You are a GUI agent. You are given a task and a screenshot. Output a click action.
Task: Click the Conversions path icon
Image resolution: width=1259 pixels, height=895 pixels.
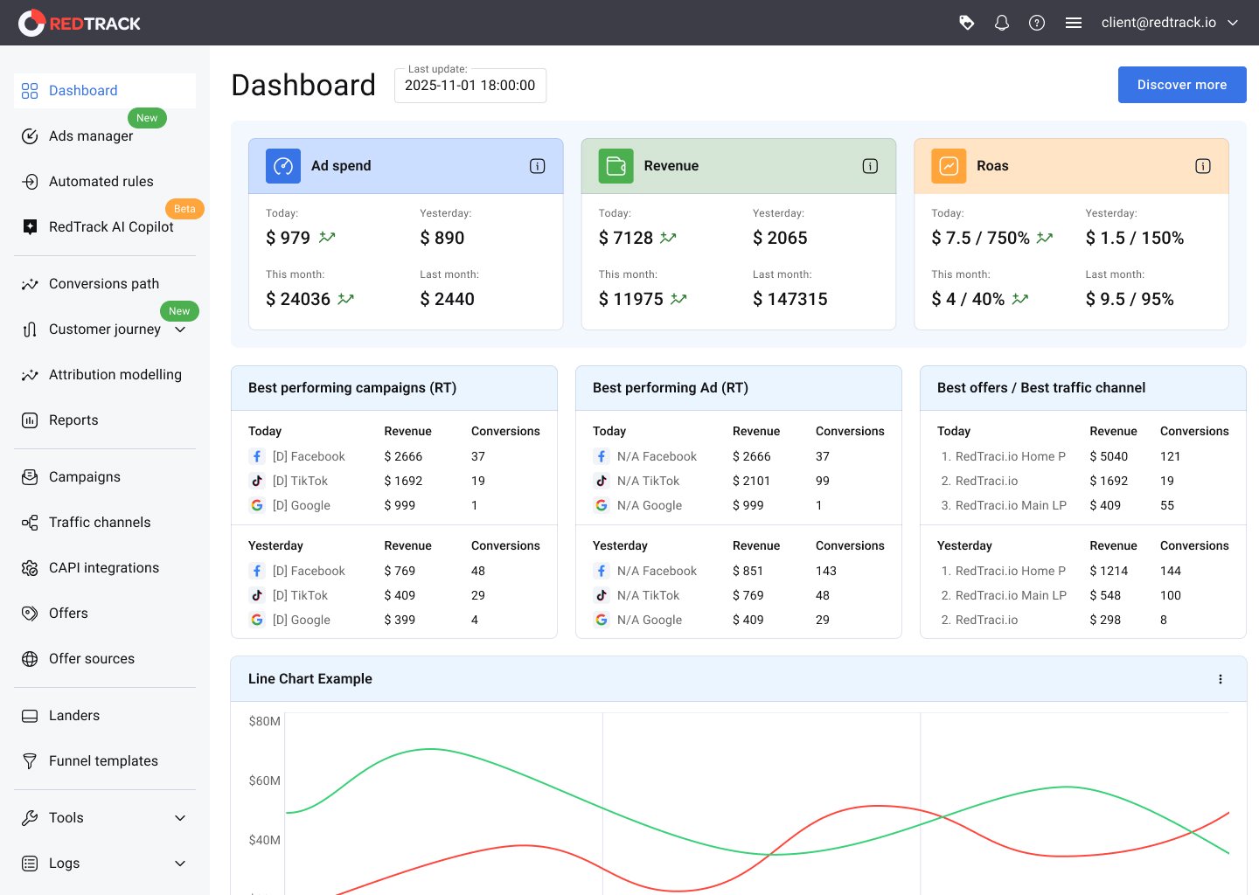click(30, 284)
